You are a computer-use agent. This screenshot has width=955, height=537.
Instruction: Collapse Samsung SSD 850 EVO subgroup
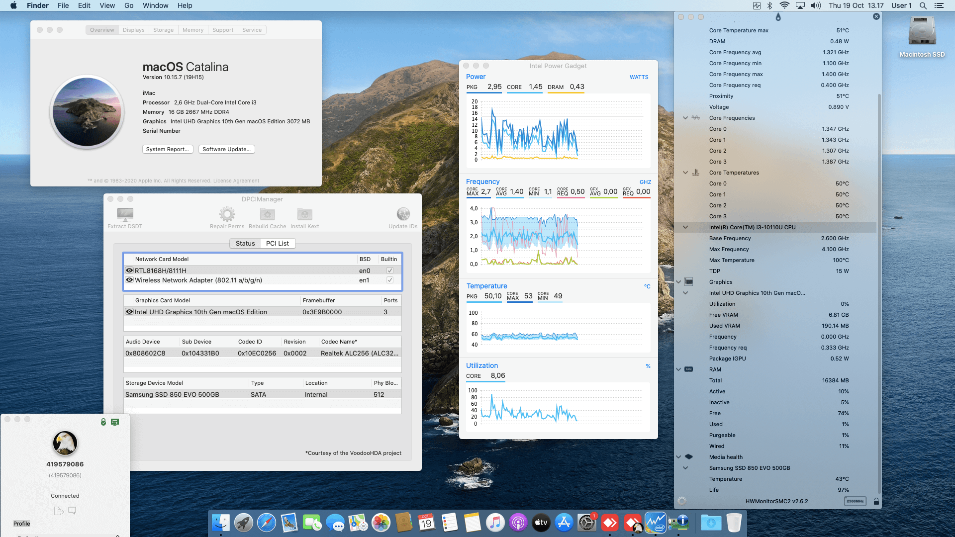(685, 468)
